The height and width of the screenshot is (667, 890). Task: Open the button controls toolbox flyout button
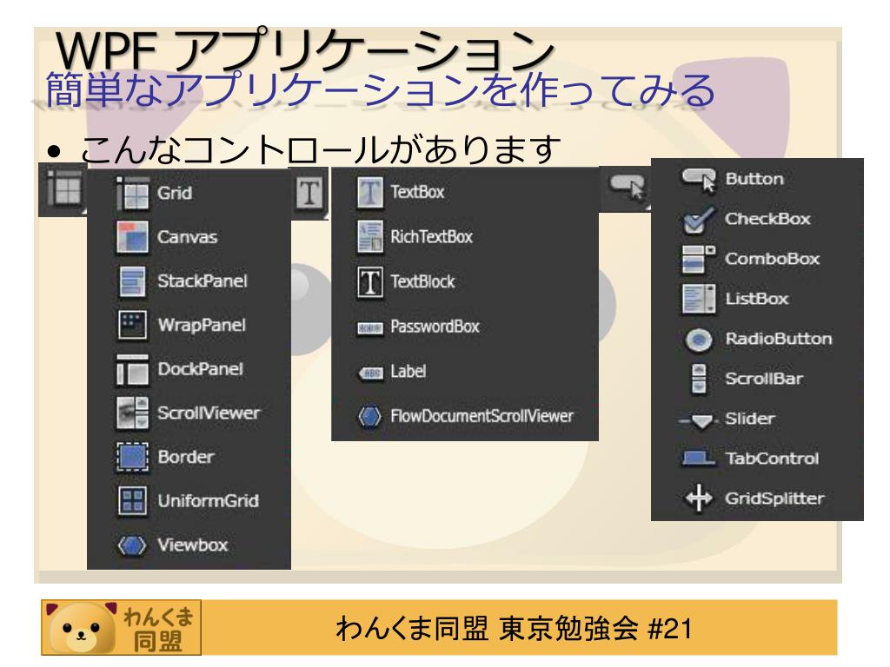click(x=627, y=188)
